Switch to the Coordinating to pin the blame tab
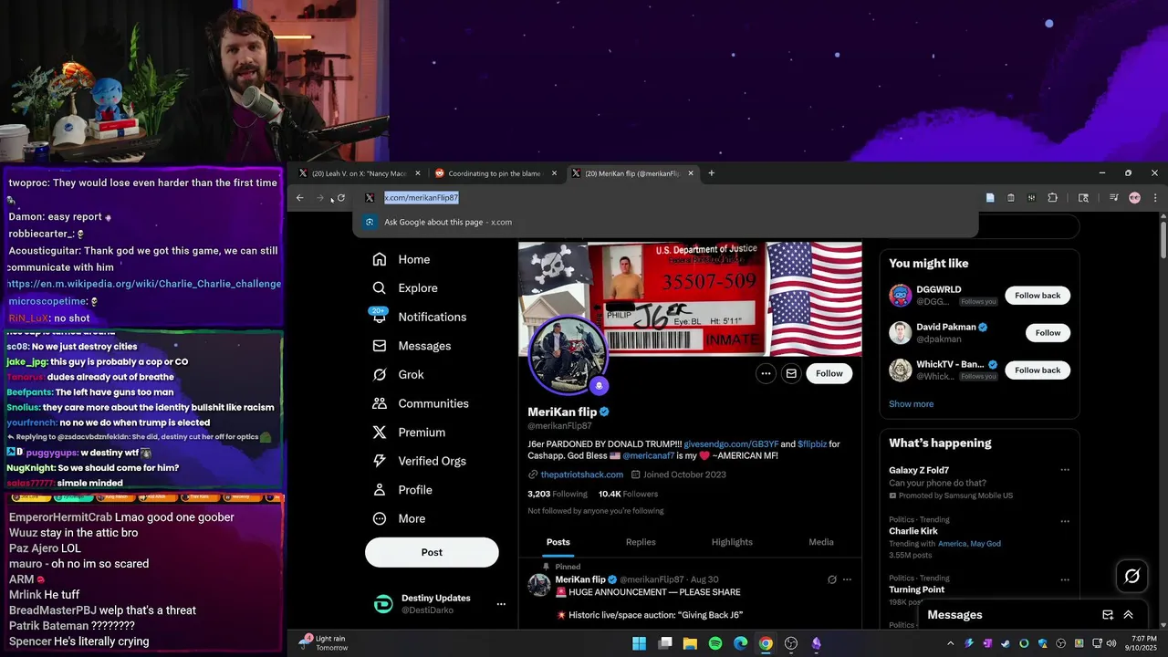The width and height of the screenshot is (1168, 657). [495, 173]
